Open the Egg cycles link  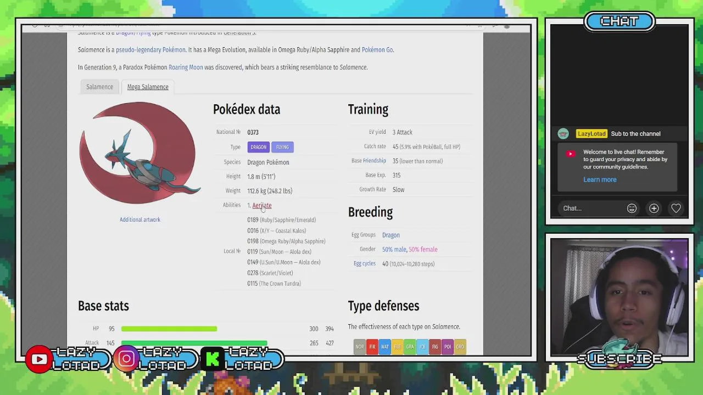365,263
